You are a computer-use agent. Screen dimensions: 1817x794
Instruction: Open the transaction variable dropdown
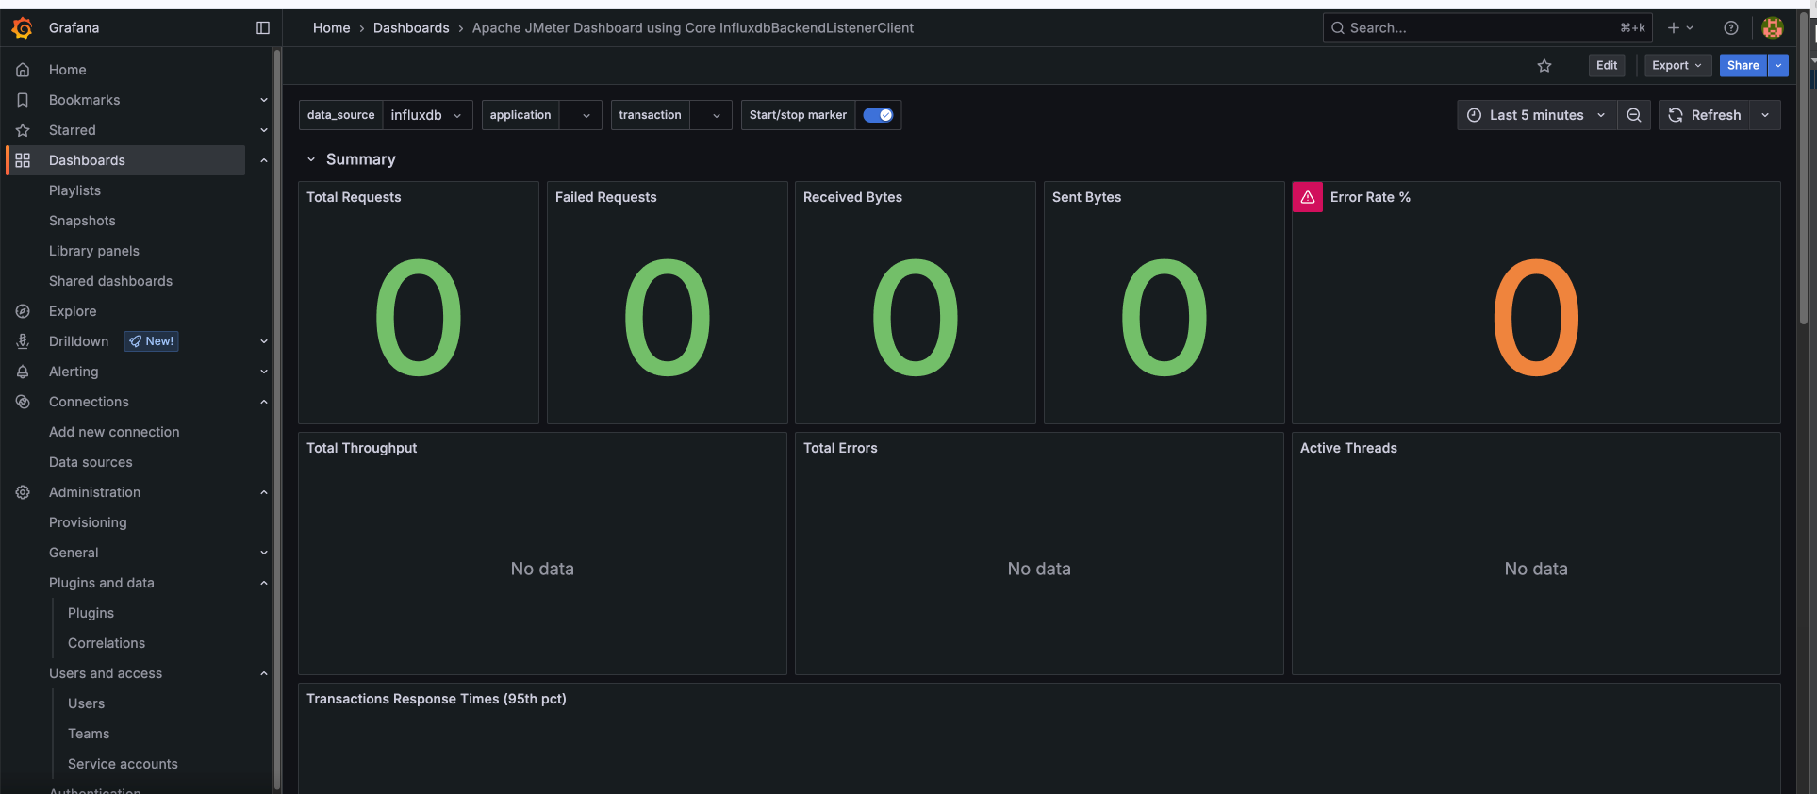point(710,115)
